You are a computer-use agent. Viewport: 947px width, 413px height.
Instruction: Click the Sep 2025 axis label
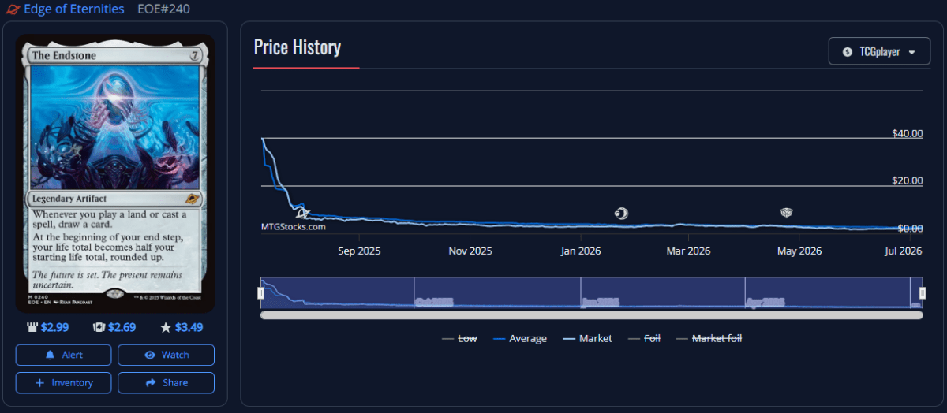click(x=359, y=251)
